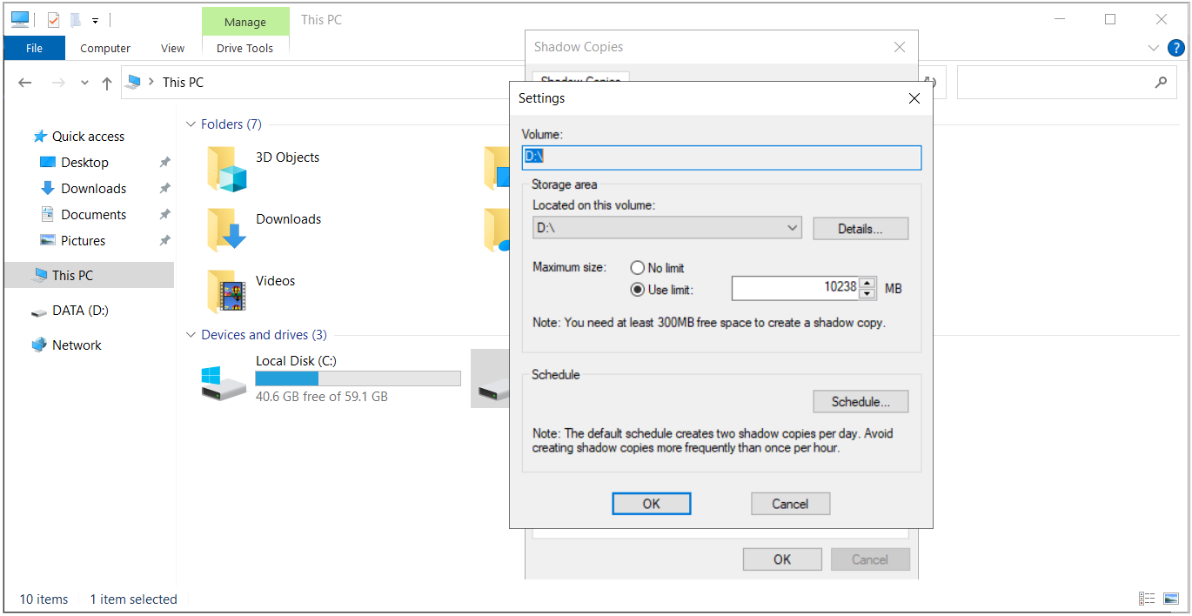Click the Local Disk (C:) usage bar
Screen dimensions: 1192x616
pyautogui.click(x=358, y=378)
